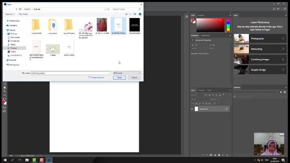The image size is (290, 163).
Task: Refresh the Pictures folder listing
Action: (x=108, y=9)
